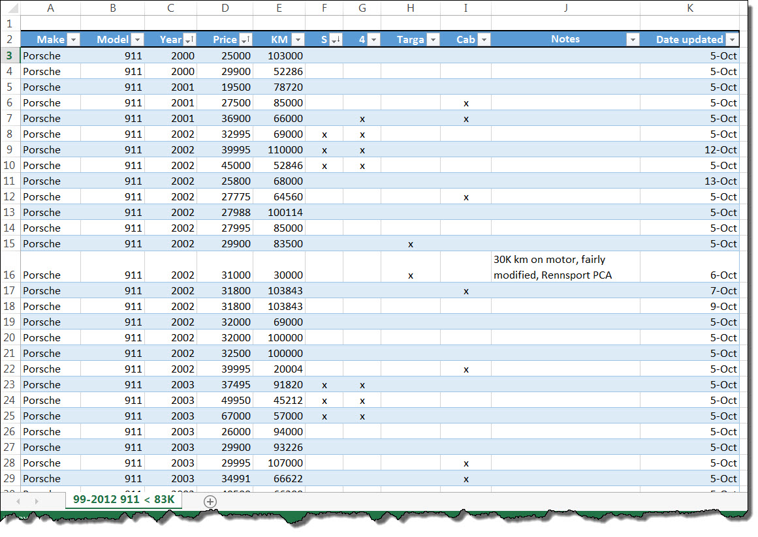Select column K header
758x537 pixels.
coord(690,8)
